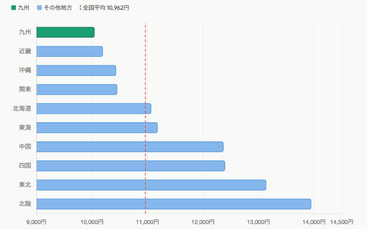Select the 近畿 bar
Screen dimensions: 367x229
(x=70, y=52)
